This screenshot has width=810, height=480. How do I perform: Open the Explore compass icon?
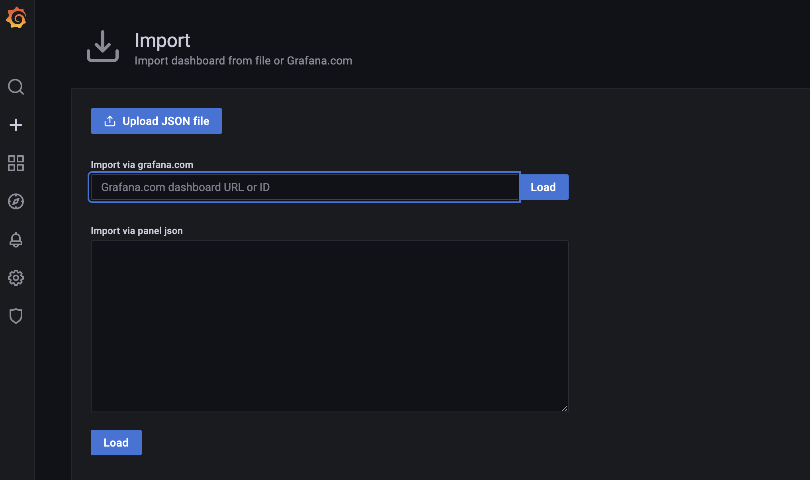[16, 201]
